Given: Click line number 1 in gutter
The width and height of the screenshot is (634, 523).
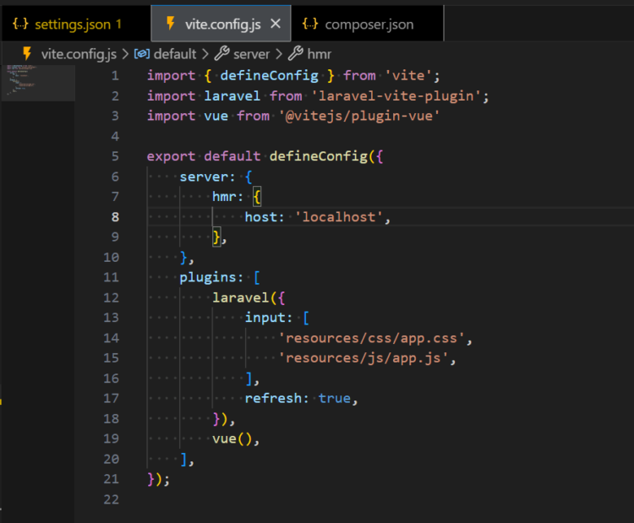Looking at the screenshot, I should (115, 75).
